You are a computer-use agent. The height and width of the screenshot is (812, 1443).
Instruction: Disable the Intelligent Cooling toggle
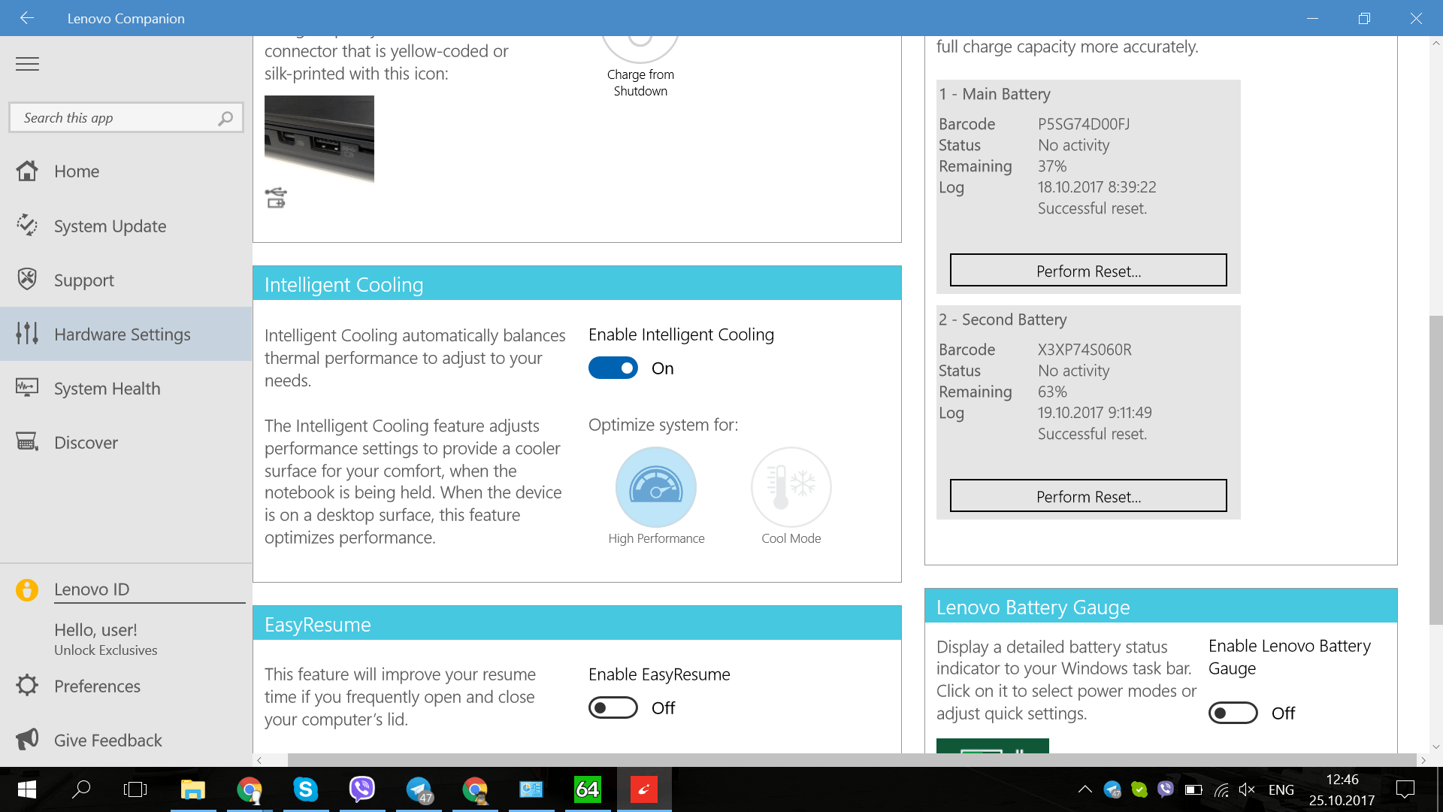click(613, 368)
